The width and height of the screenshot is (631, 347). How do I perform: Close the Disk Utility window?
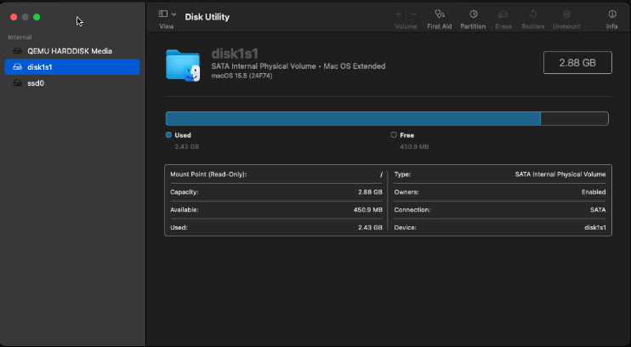14,17
